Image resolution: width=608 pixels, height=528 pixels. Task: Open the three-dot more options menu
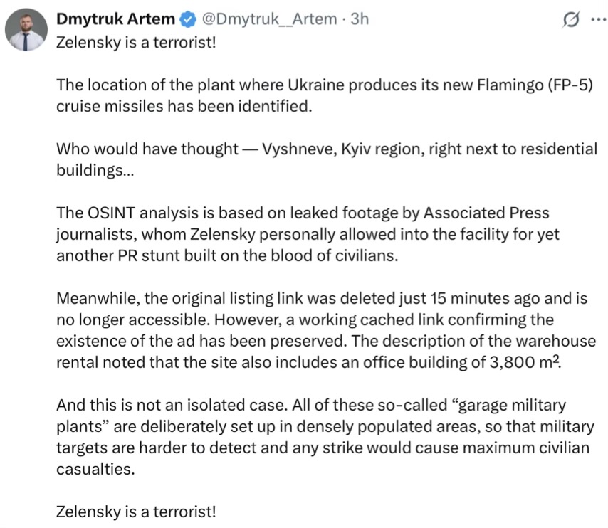click(599, 19)
